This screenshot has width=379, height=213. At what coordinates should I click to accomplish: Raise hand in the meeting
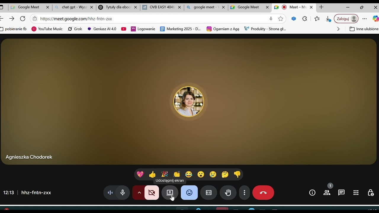(x=228, y=193)
